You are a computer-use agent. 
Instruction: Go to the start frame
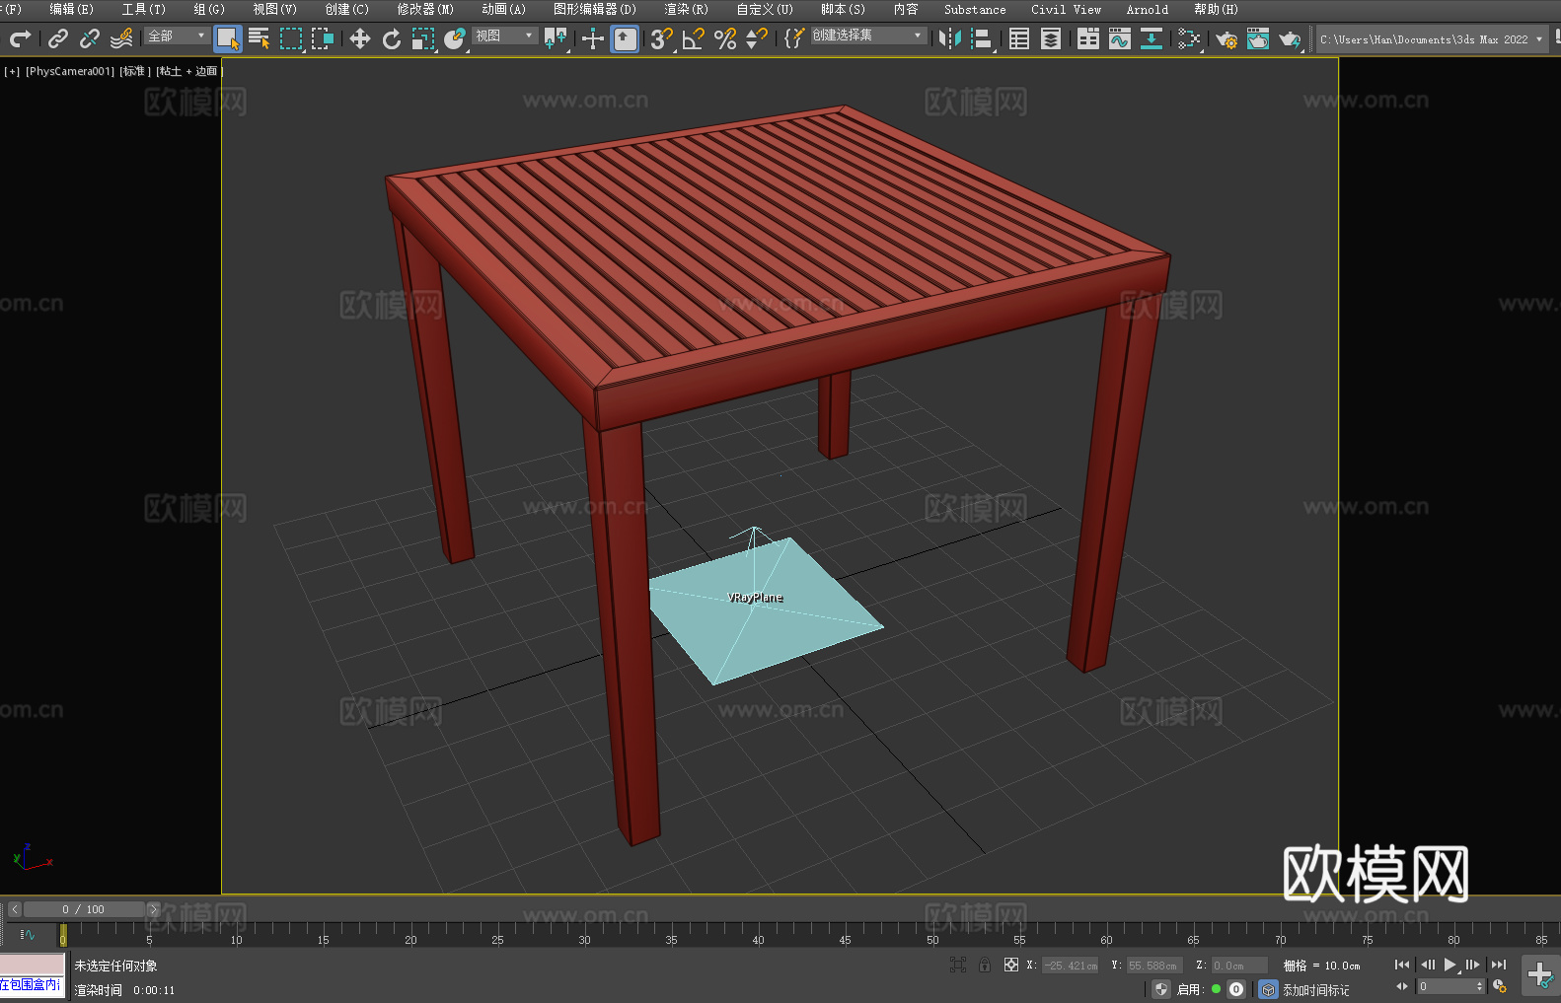[1402, 965]
